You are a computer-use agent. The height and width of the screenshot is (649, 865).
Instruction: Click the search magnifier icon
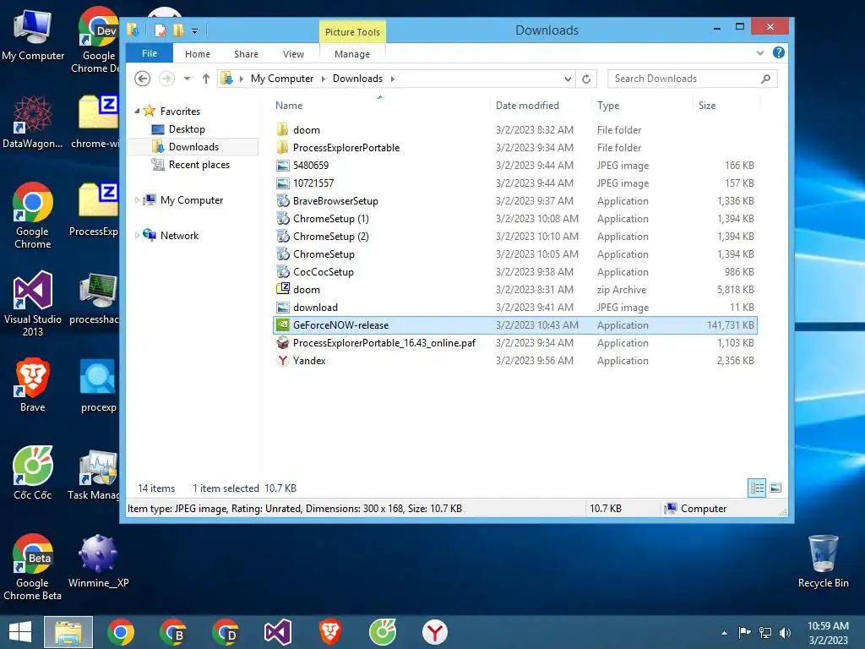[765, 79]
